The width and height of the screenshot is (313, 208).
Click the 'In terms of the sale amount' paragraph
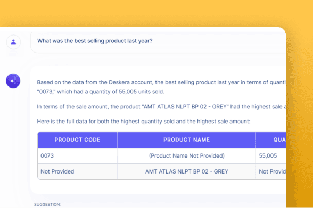tap(161, 107)
